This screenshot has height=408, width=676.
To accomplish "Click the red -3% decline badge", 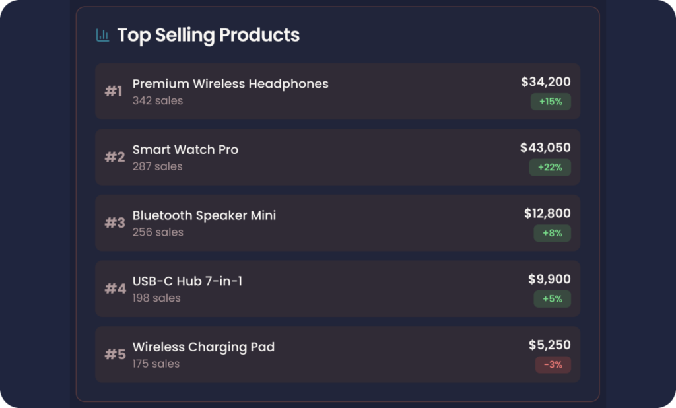I will (553, 365).
